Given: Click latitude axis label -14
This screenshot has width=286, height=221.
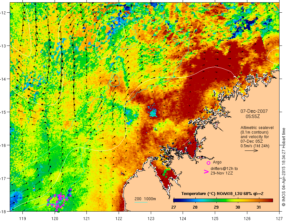Looking at the screenshot, I should (3, 79).
